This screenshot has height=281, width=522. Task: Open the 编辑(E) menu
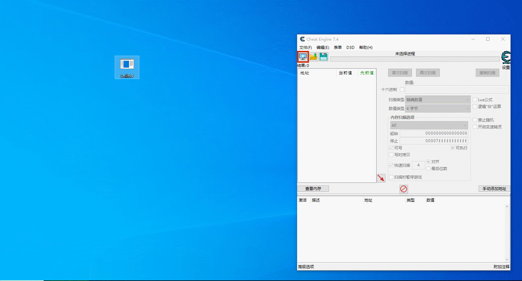coord(323,48)
